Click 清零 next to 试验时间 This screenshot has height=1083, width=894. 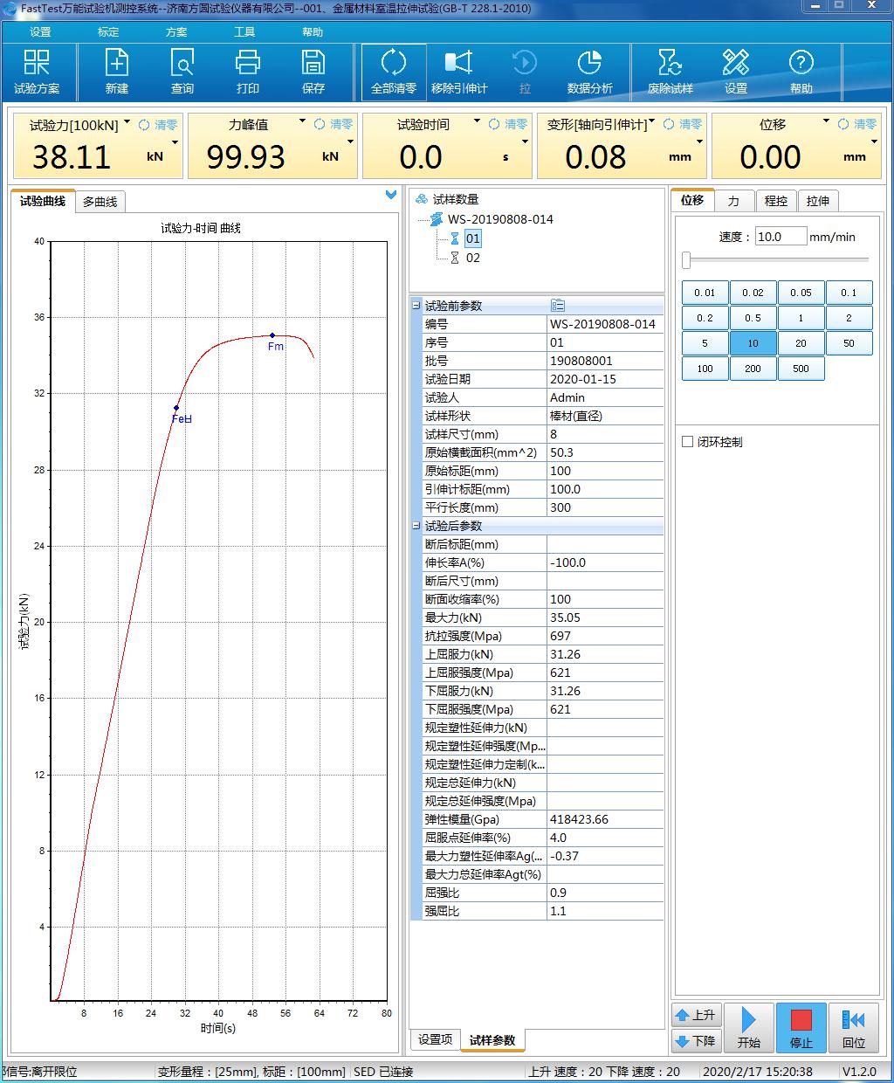click(x=508, y=125)
